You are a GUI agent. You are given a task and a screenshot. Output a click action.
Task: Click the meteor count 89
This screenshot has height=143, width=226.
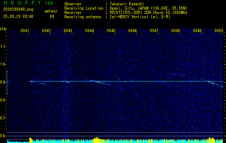coord(52,16)
